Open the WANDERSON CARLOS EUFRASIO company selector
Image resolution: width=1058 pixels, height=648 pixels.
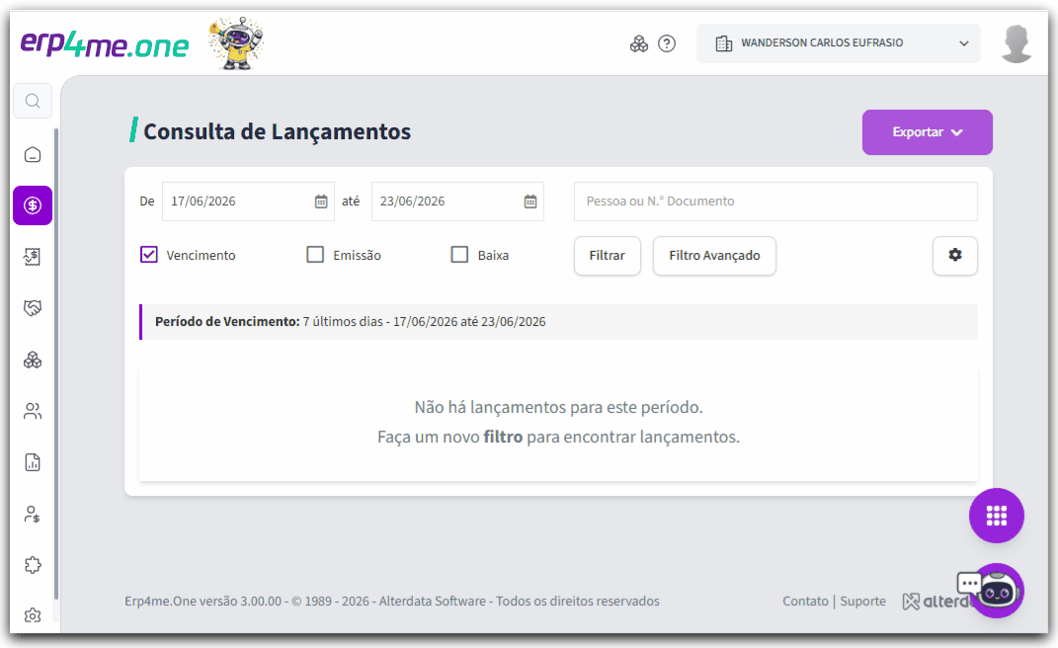point(839,43)
